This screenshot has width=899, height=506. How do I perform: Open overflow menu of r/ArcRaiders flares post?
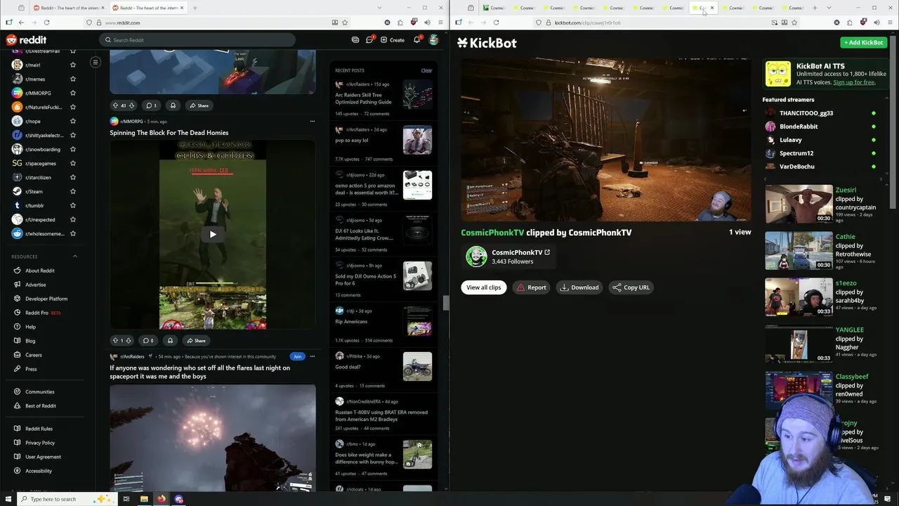[x=313, y=356]
